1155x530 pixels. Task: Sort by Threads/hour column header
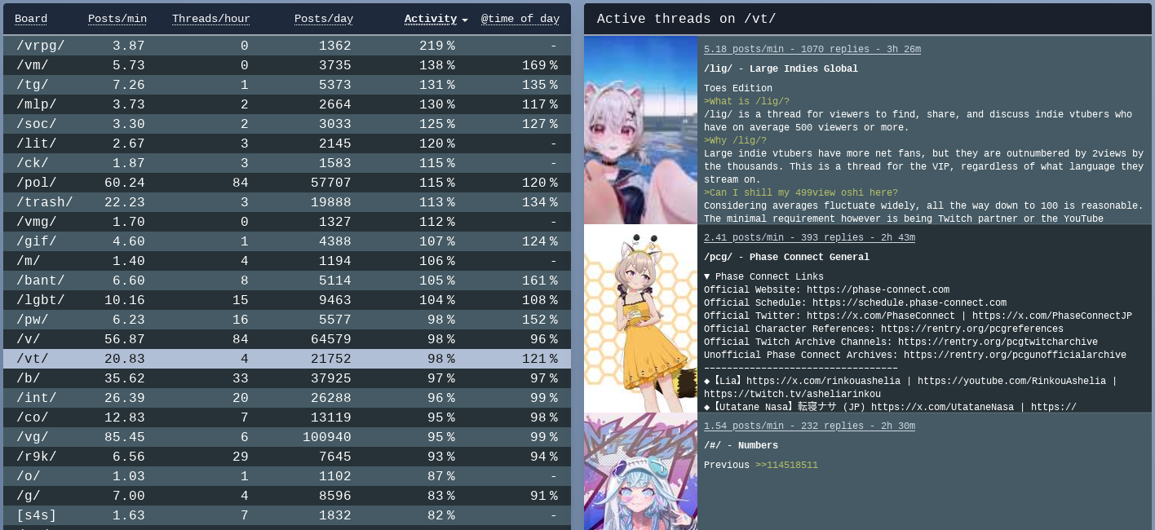pos(211,19)
